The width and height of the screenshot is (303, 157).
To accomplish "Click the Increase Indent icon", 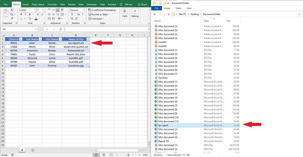I will click(53, 19).
